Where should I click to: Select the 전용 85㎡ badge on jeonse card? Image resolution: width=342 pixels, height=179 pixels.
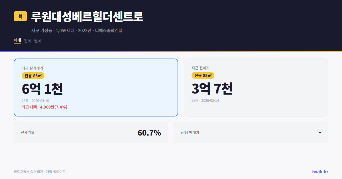(x=202, y=75)
